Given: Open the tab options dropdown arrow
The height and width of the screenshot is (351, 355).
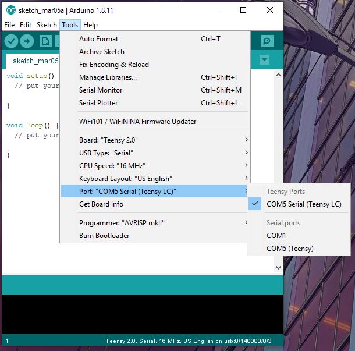Looking at the screenshot, I should coord(265,60).
